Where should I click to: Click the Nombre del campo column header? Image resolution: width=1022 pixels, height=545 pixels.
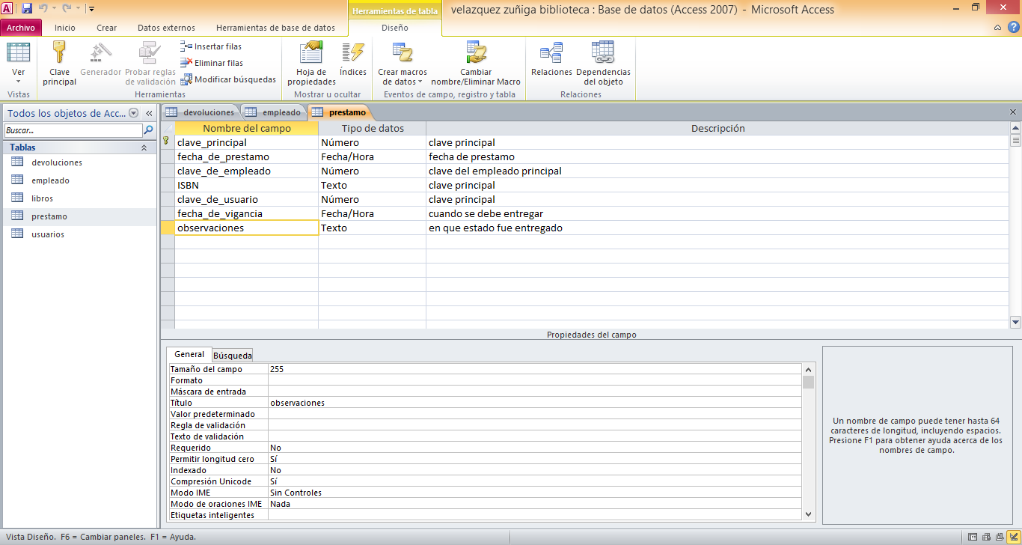(247, 128)
